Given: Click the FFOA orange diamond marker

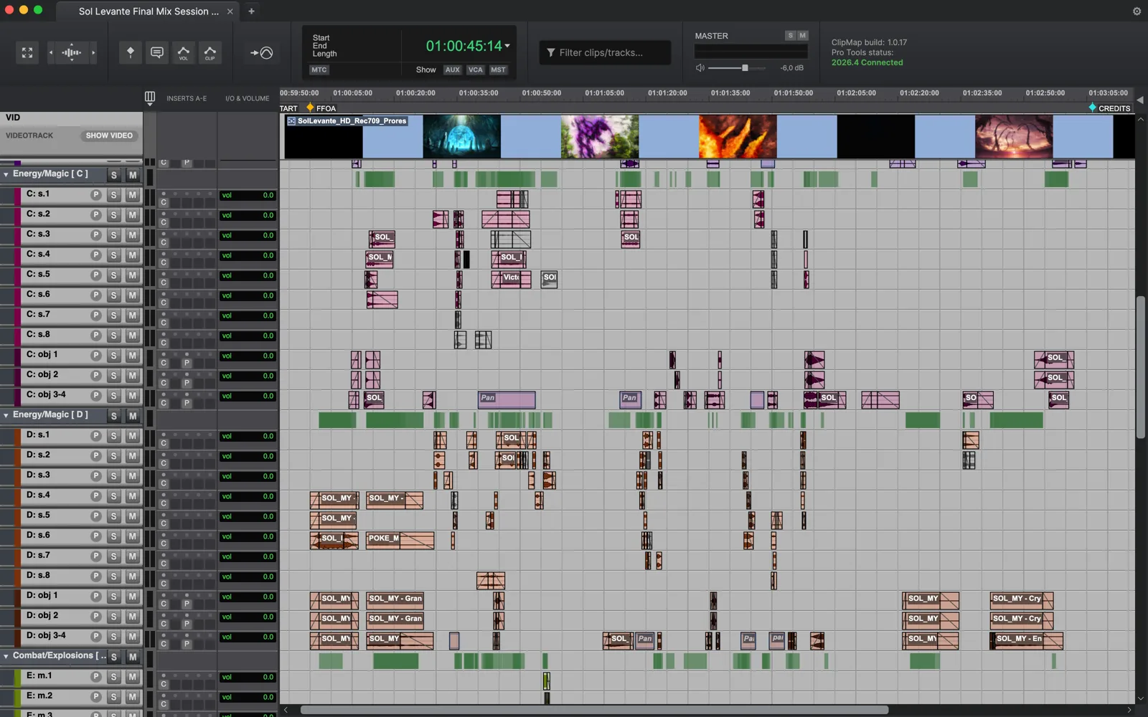Looking at the screenshot, I should click(310, 108).
